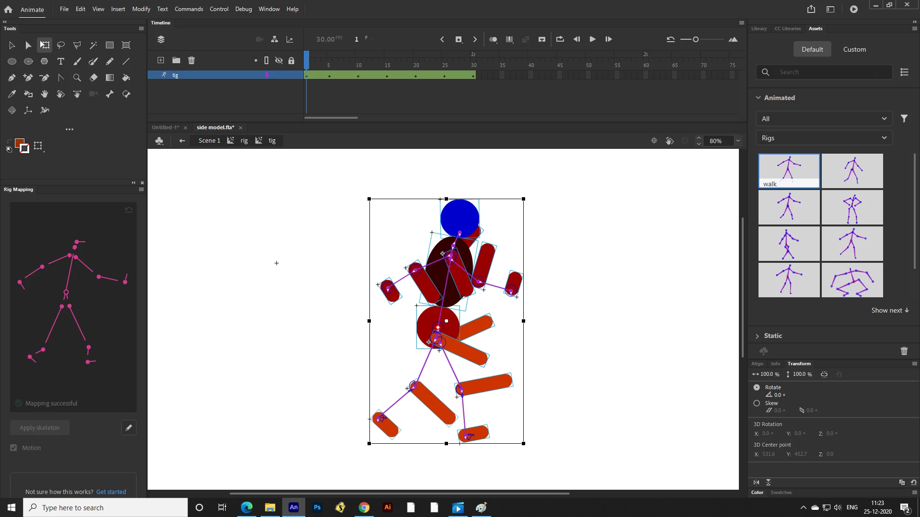The width and height of the screenshot is (920, 517).
Task: Select the Bone tool
Action: (110, 94)
